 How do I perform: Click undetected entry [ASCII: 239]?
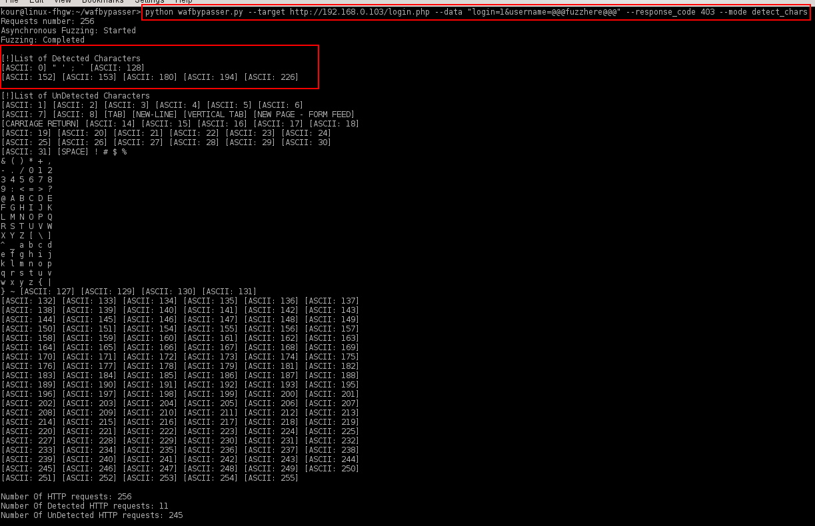coord(29,459)
